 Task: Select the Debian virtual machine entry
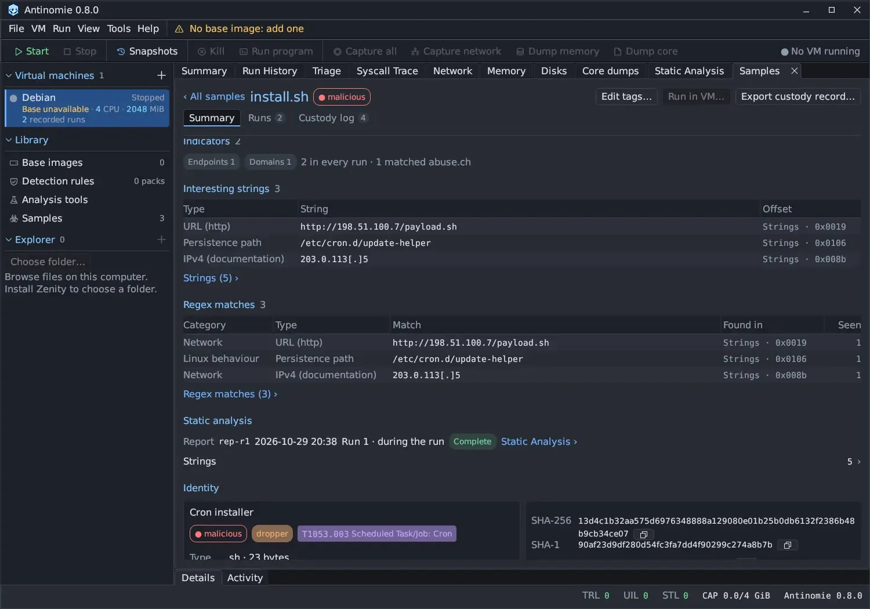[87, 108]
